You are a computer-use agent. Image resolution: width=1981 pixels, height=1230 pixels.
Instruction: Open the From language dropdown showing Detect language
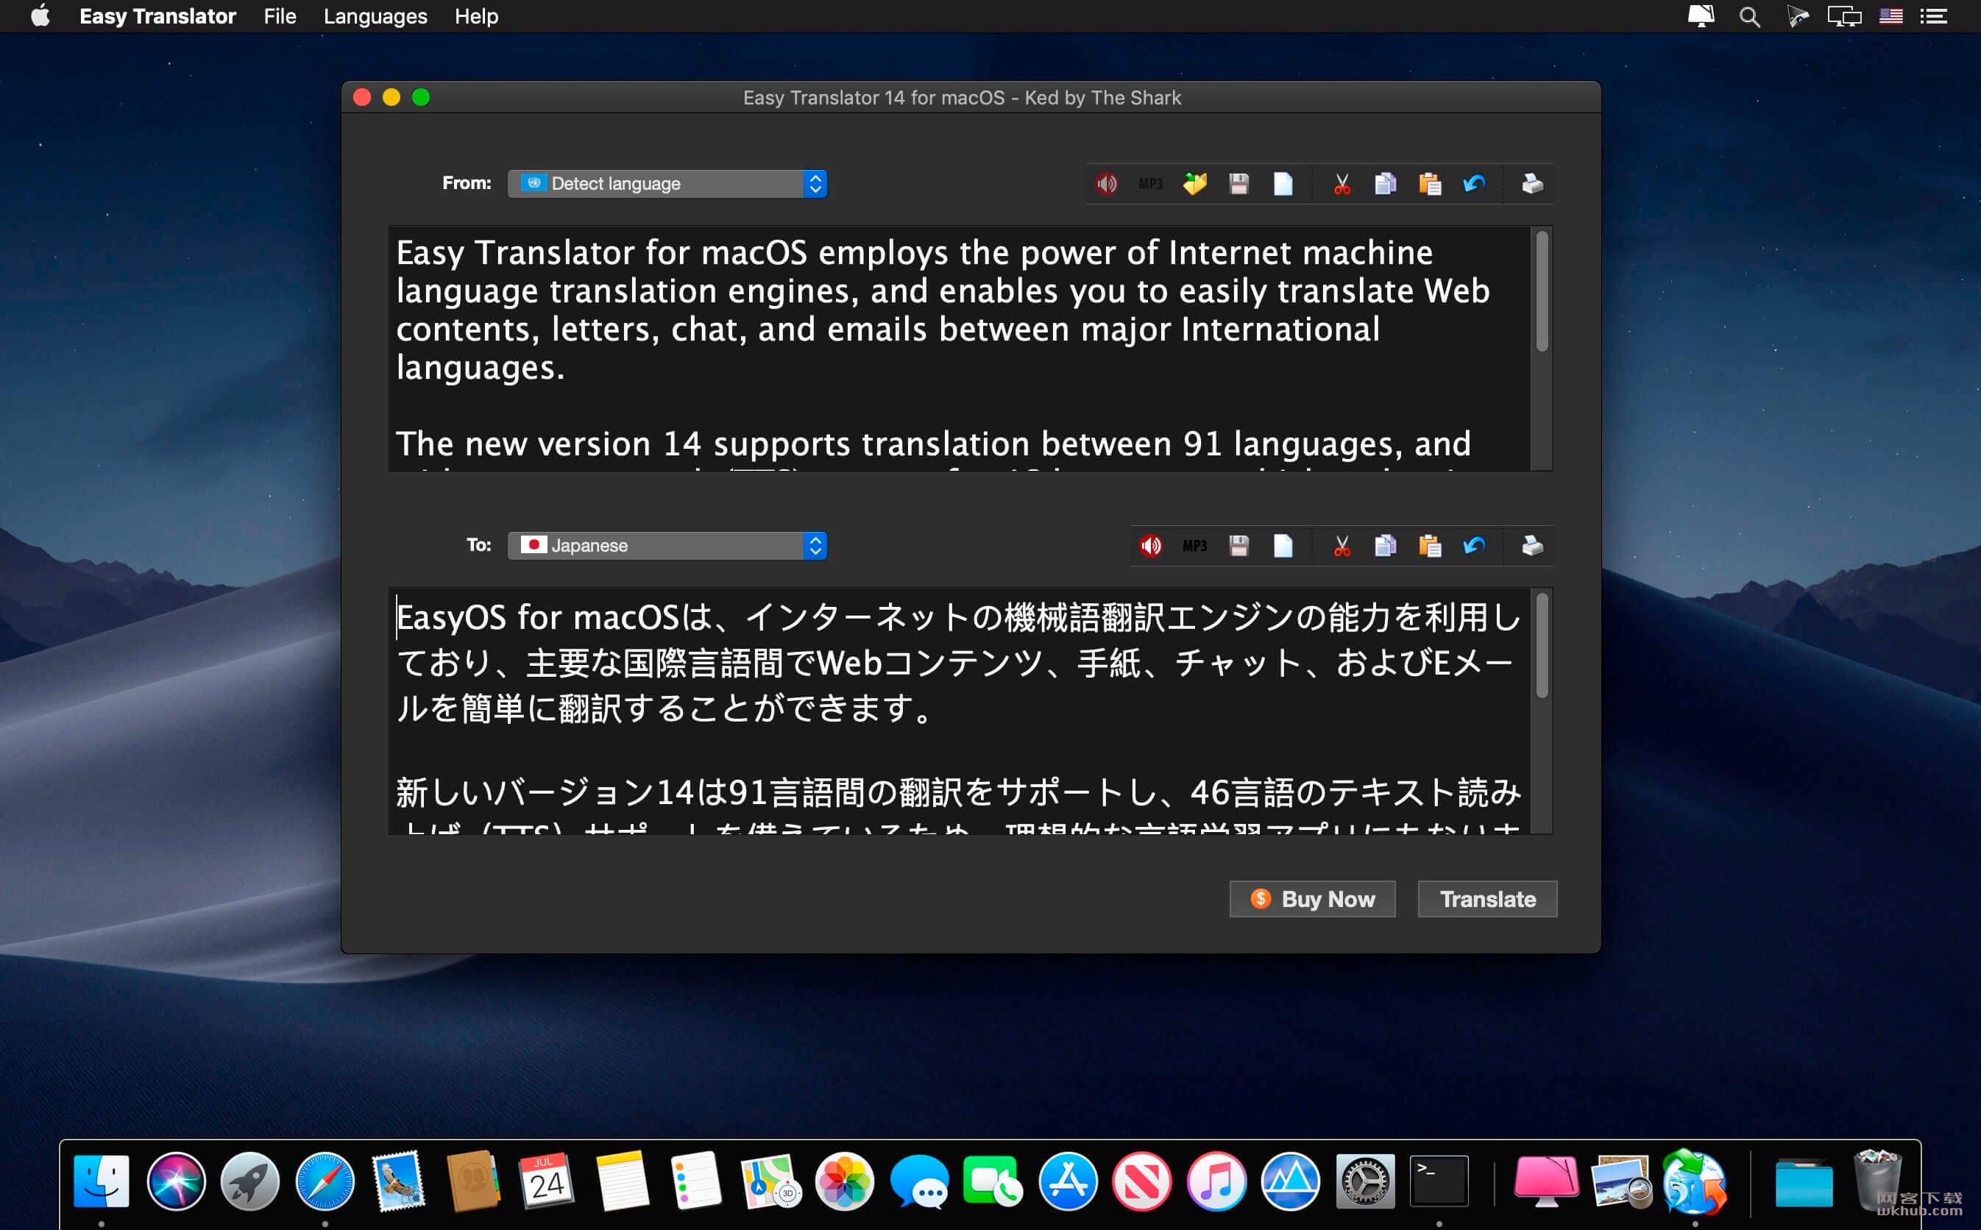point(667,184)
